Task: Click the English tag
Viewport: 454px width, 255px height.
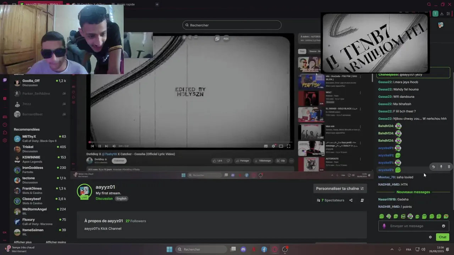Action: tap(121, 199)
